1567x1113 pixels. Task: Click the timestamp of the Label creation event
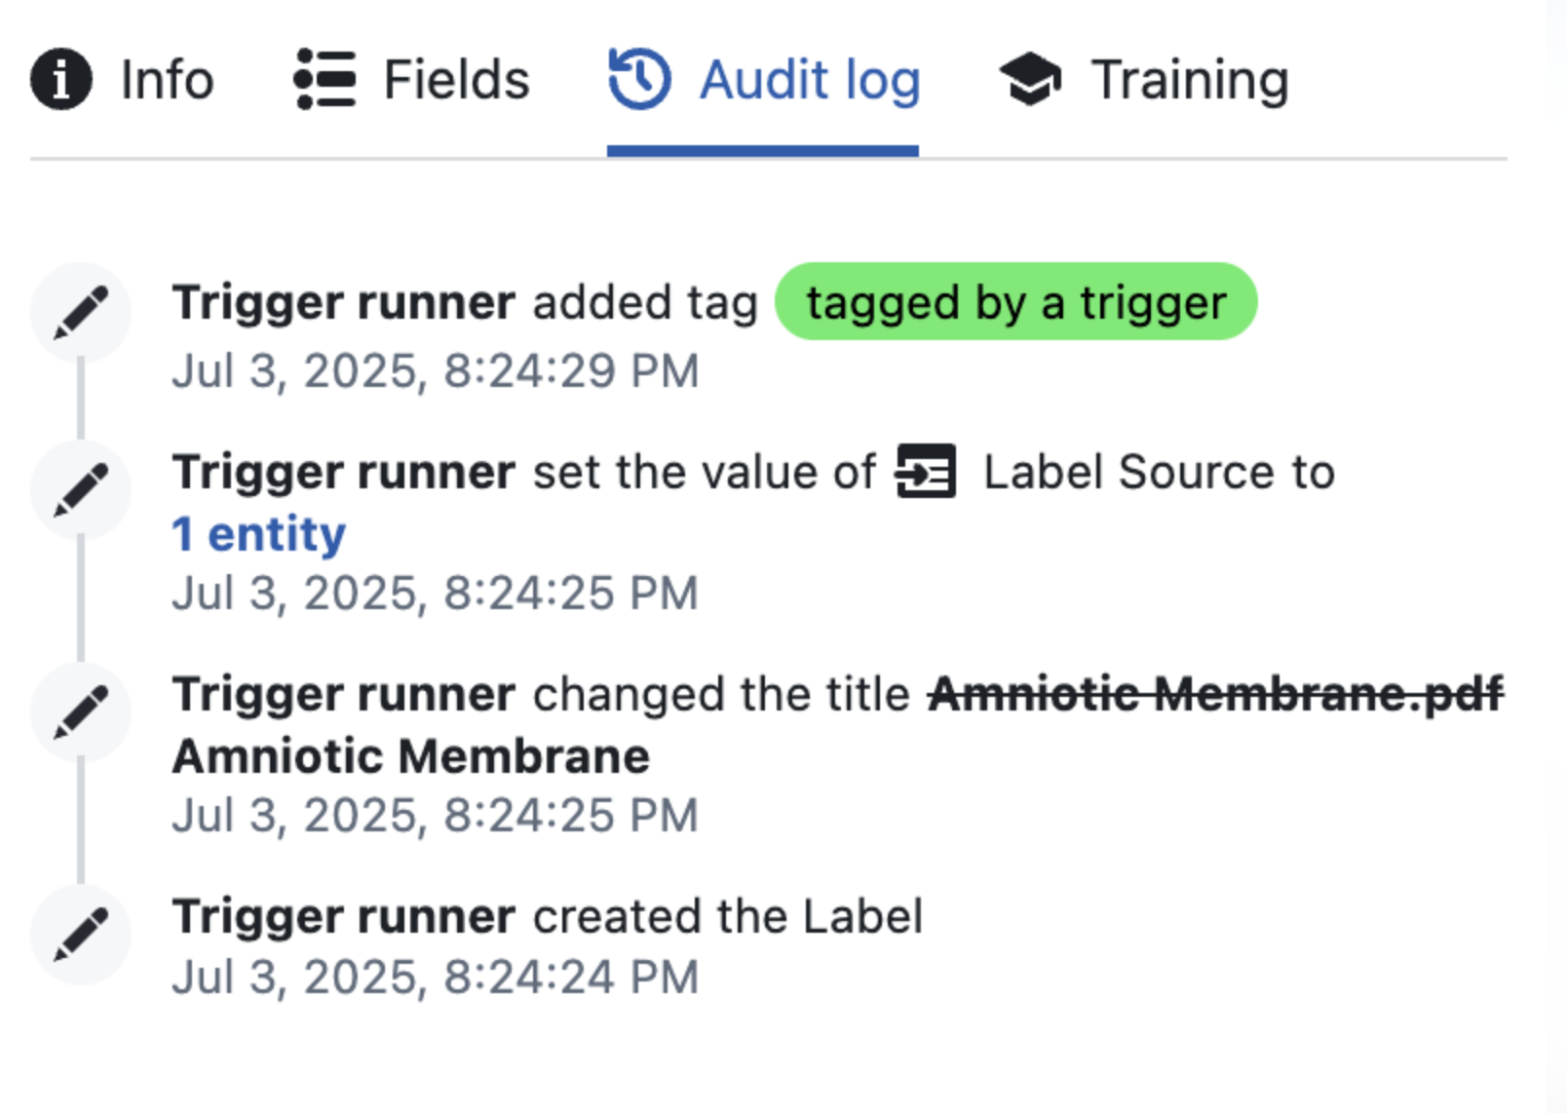[x=436, y=976]
